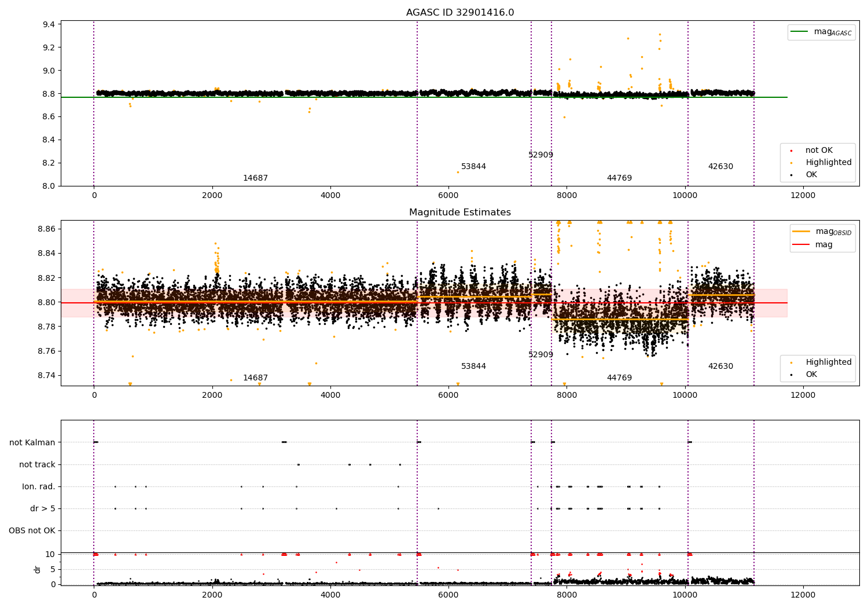868x608 pixels.
Task: Click the 5 tick on the dr axis
Action: 53,570
